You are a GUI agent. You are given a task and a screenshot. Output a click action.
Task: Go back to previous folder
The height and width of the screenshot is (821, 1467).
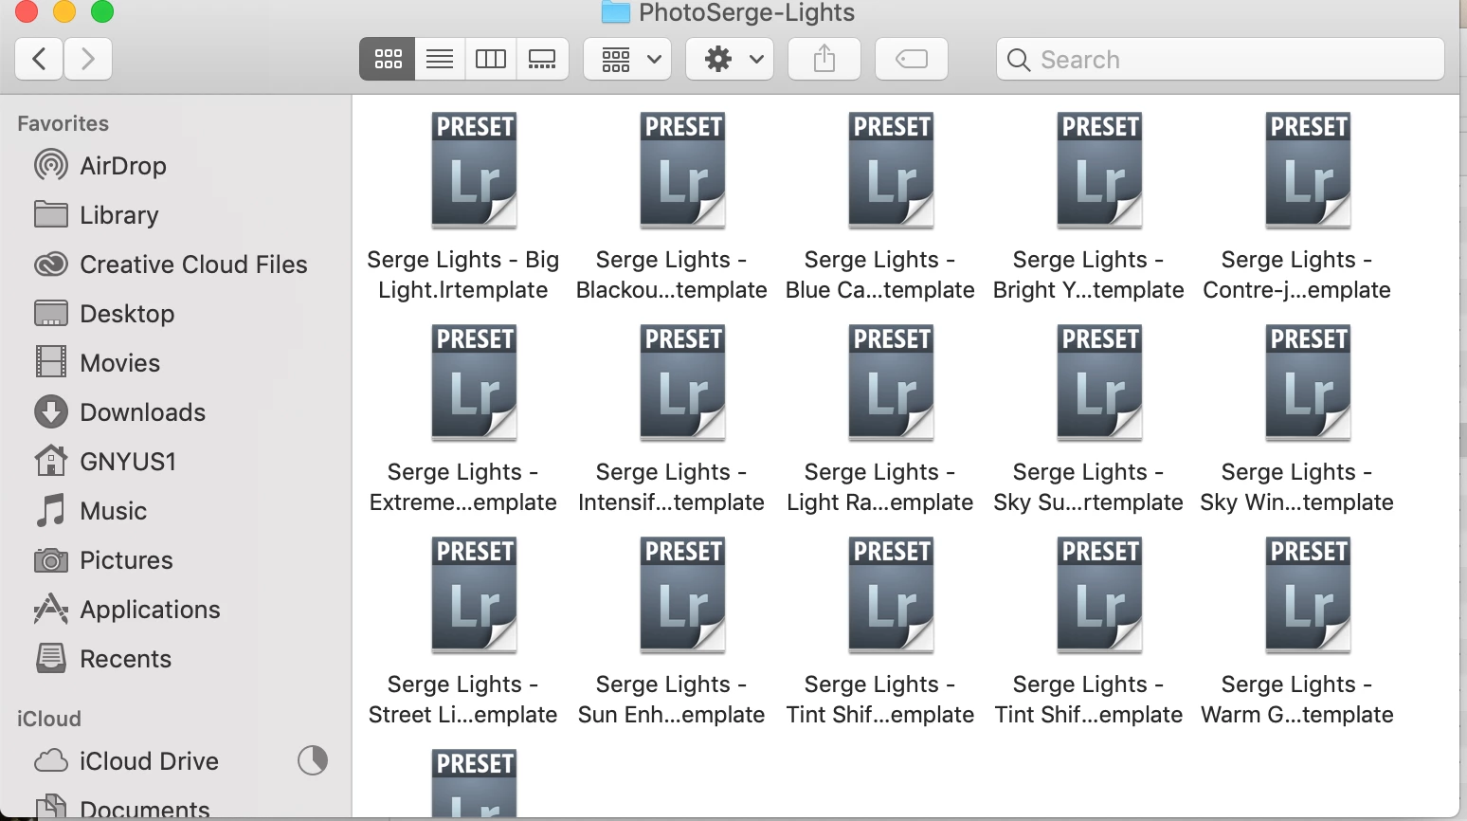[40, 59]
